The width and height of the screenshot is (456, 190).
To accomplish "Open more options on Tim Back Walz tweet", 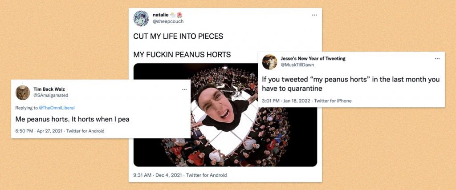I will point(184,89).
